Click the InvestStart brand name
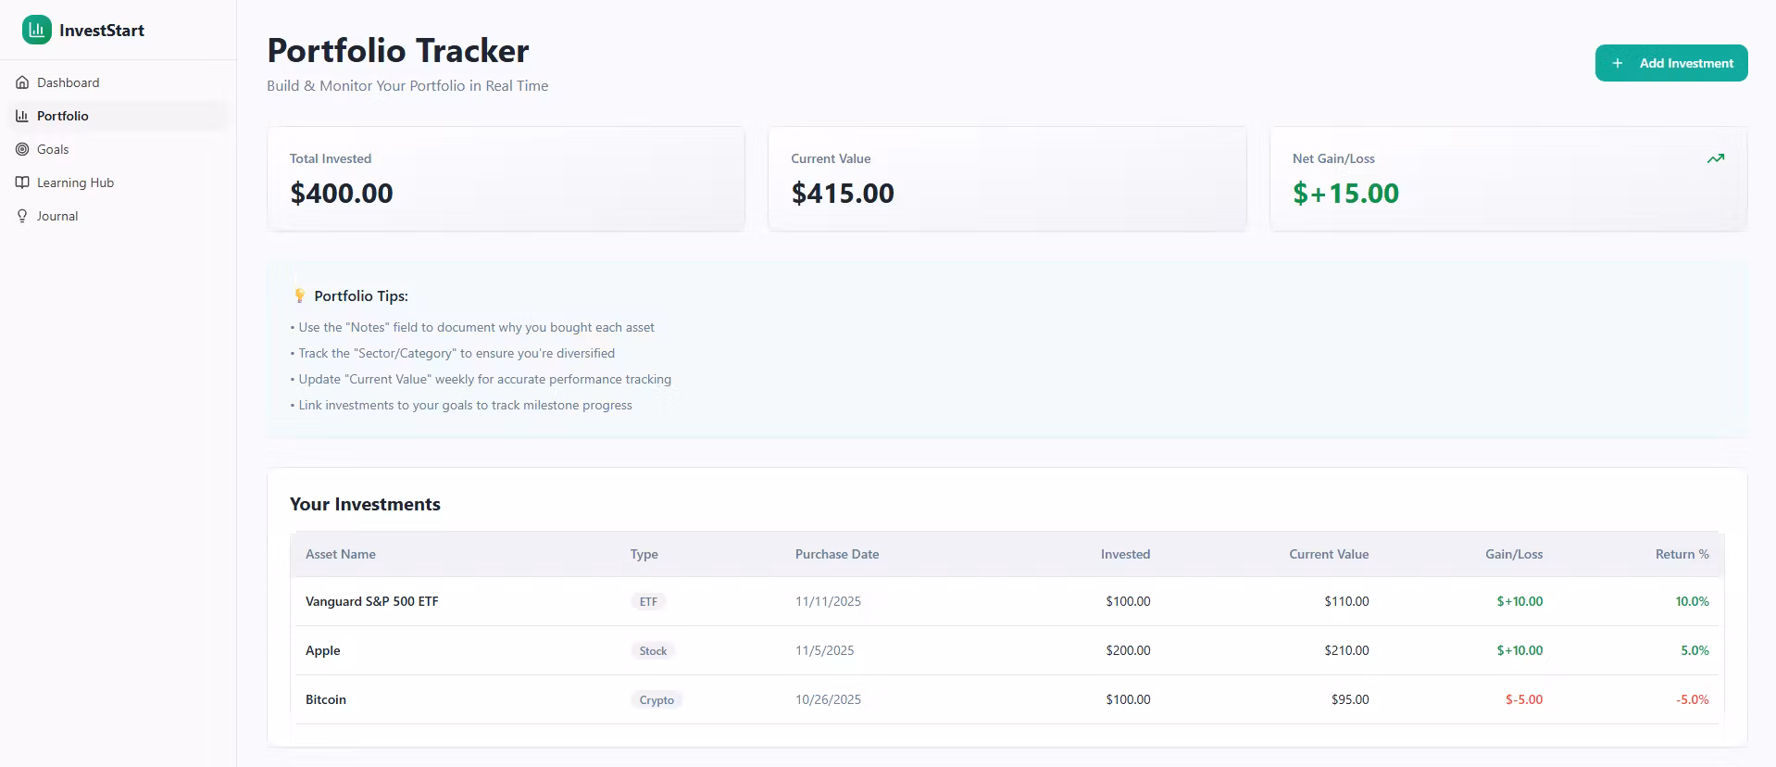Image resolution: width=1776 pixels, height=767 pixels. click(102, 31)
